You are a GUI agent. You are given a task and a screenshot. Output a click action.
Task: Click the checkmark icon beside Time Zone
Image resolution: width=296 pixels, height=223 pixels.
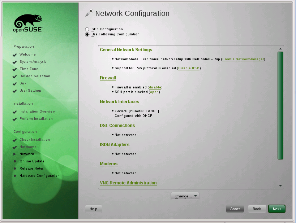[14, 69]
